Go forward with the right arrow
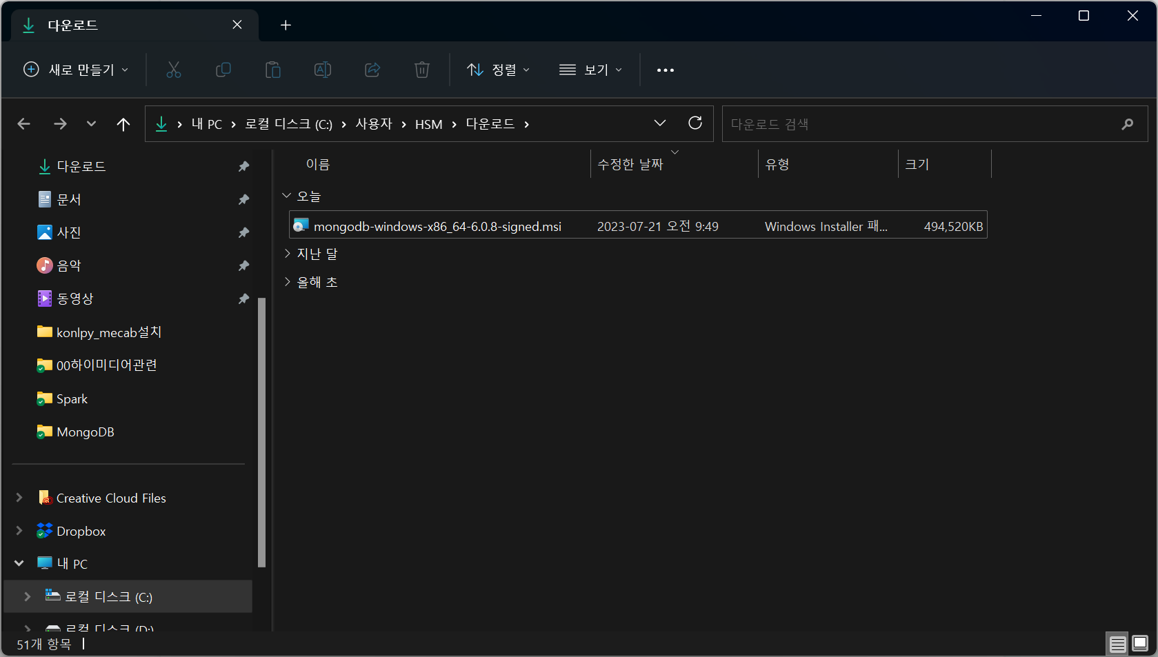 click(60, 124)
